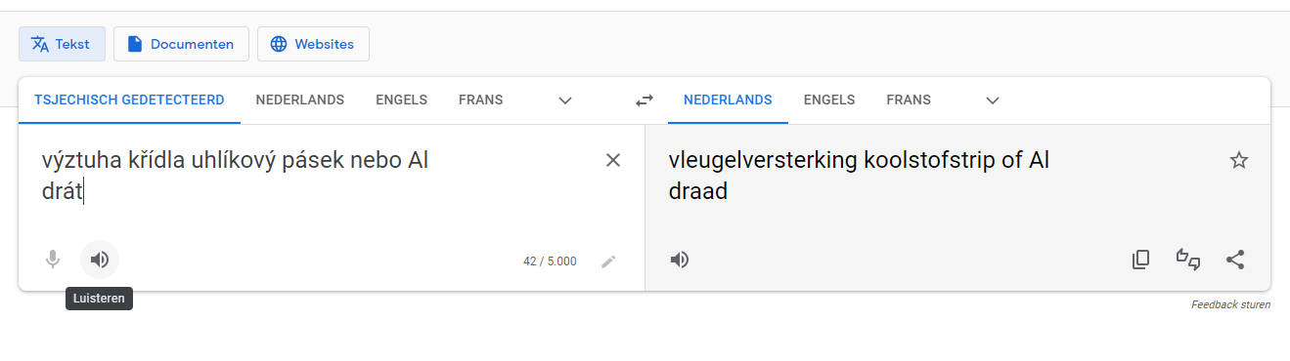
Task: Open the Feedback sturen link
Action: tap(1230, 304)
